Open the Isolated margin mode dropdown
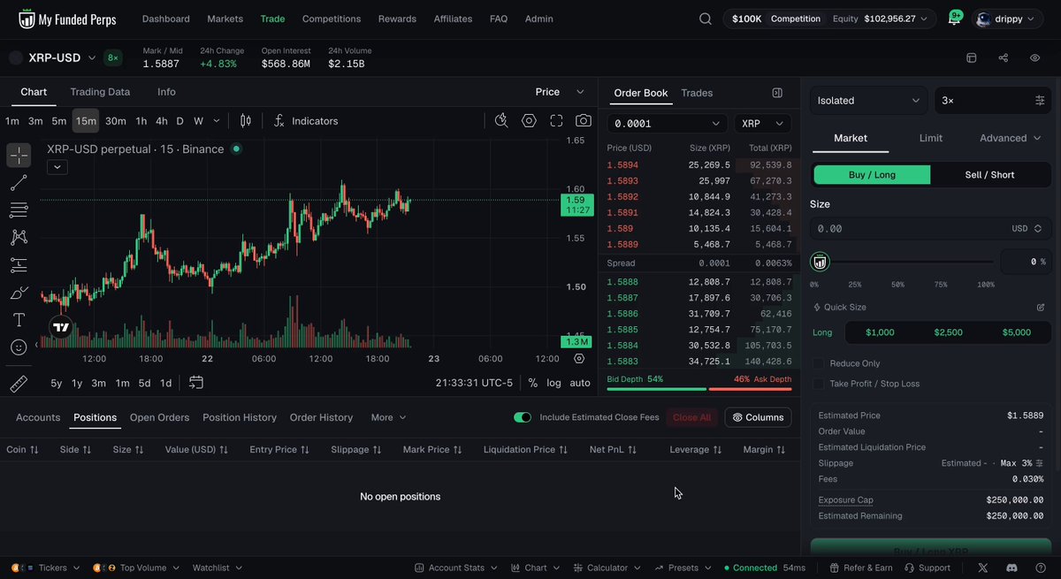The height and width of the screenshot is (579, 1061). (x=868, y=101)
